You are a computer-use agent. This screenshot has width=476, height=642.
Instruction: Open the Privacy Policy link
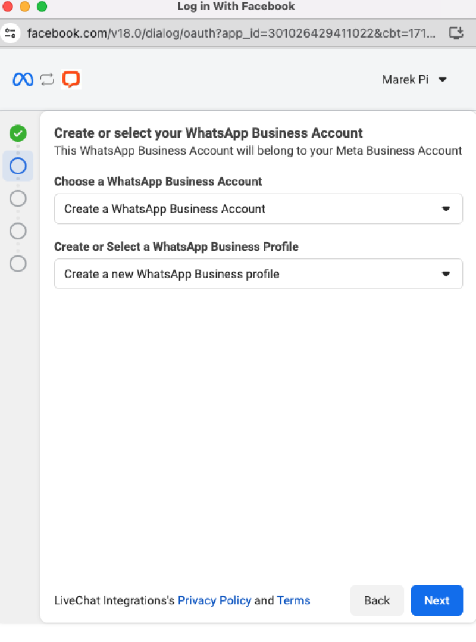[214, 601]
